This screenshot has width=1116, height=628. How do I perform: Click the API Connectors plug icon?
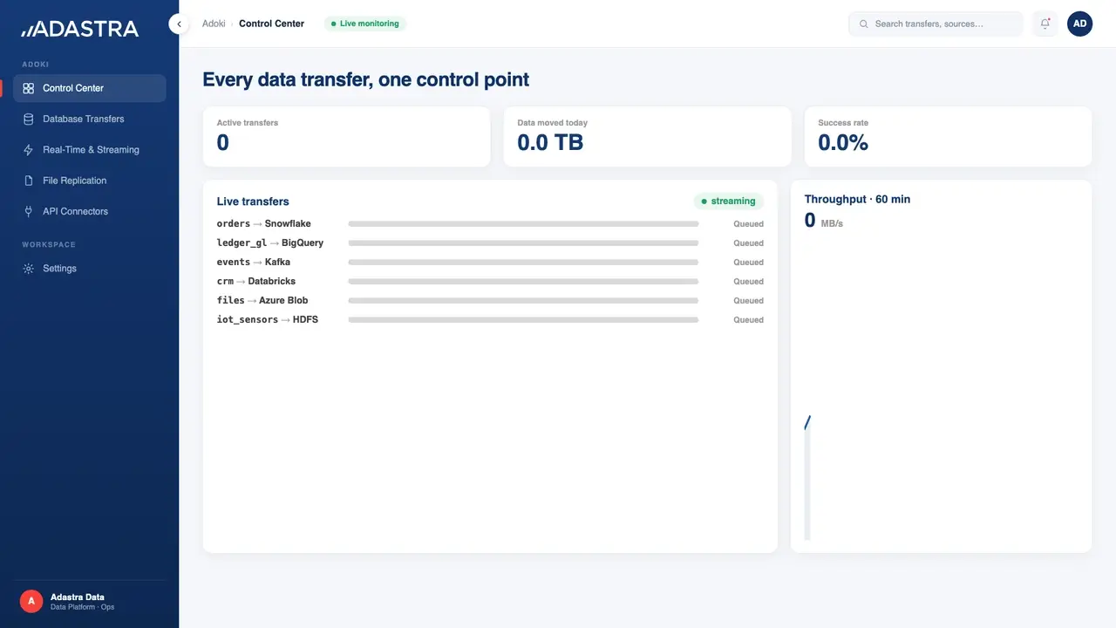pyautogui.click(x=29, y=211)
